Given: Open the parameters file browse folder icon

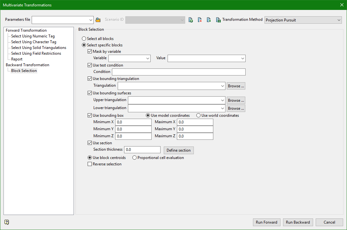Looking at the screenshot, I should [98, 20].
